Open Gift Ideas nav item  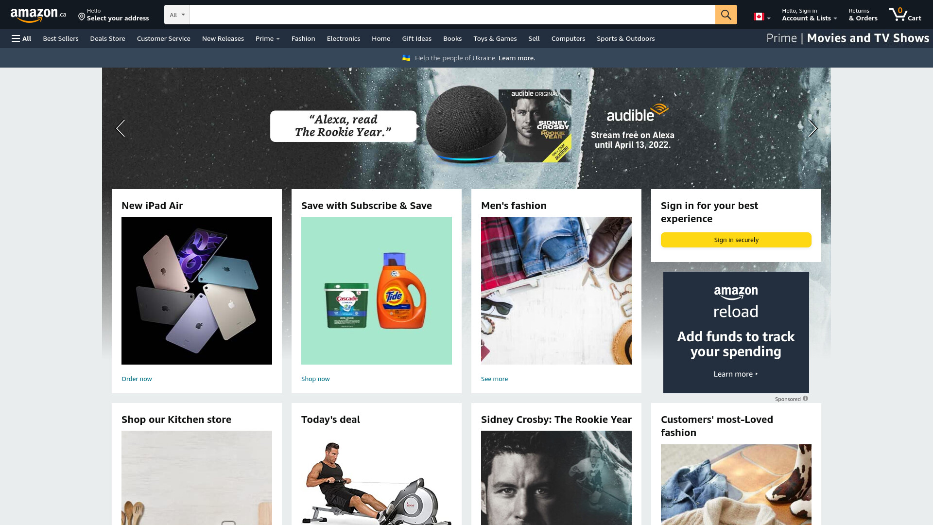(416, 38)
